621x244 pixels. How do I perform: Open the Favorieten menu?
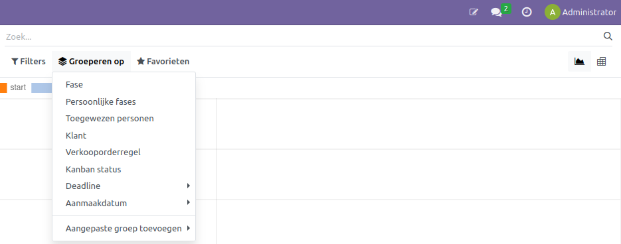[x=163, y=61]
